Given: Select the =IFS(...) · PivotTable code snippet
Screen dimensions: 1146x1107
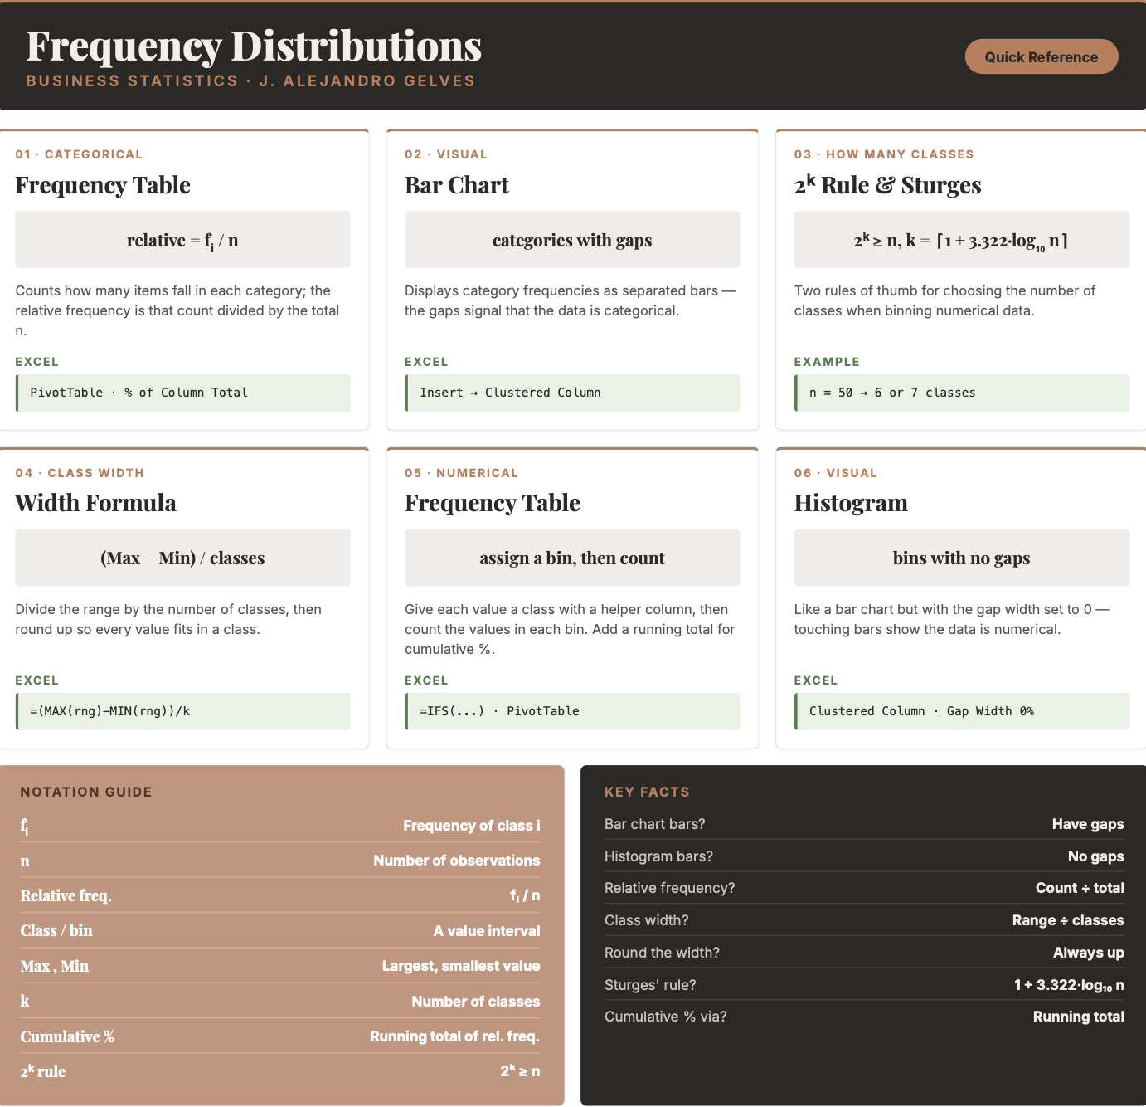Looking at the screenshot, I should (x=572, y=711).
